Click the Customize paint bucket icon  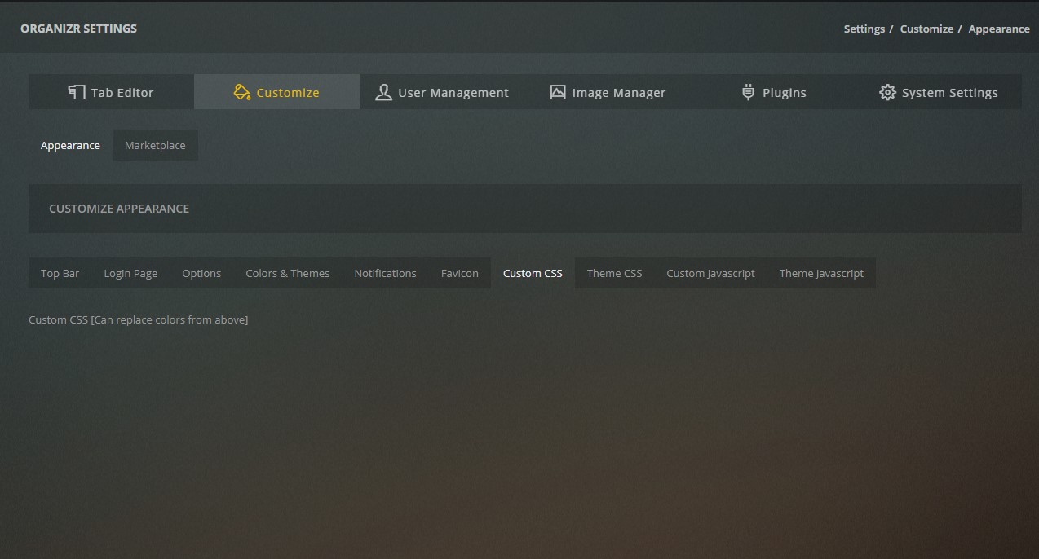click(241, 92)
